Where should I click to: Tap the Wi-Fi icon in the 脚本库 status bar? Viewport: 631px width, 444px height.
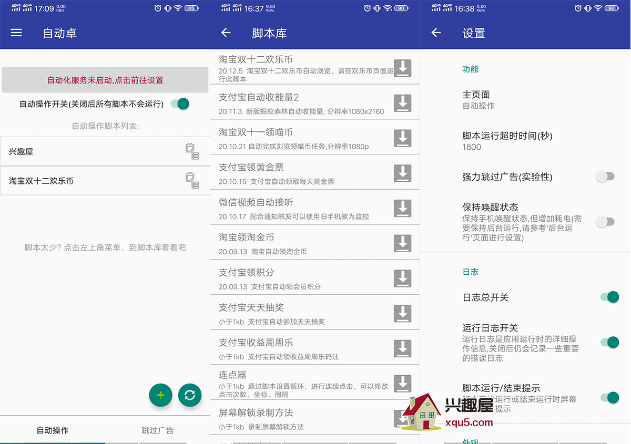388,8
